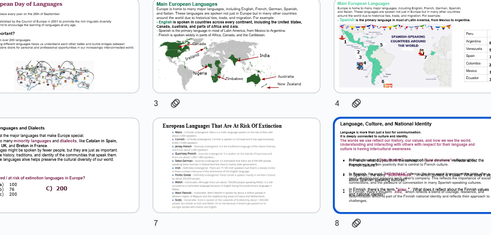Select the Spanish-speaking countries slide thumbnail
Screen dimensions: 491x235
412,46
